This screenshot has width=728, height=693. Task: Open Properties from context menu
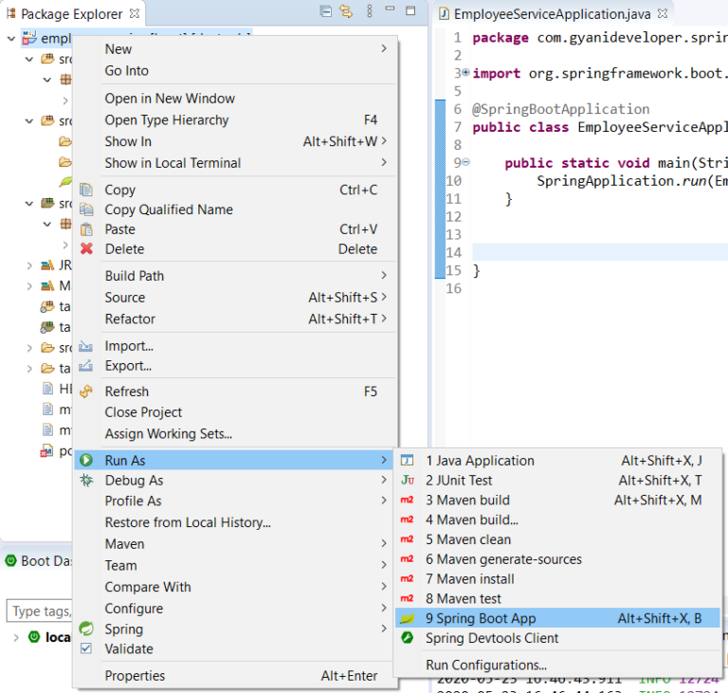[236, 675]
